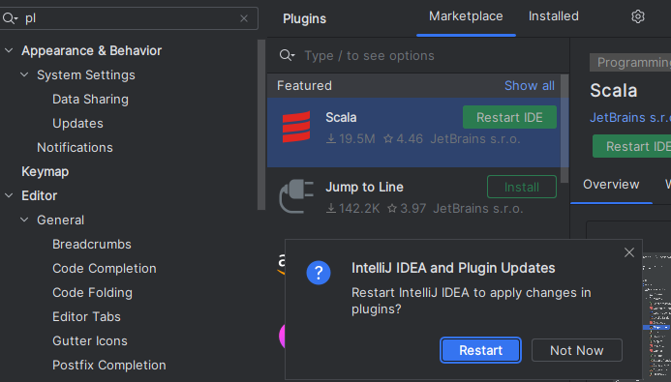This screenshot has width=671, height=382.
Task: Collapse the System Settings tree node
Action: pyautogui.click(x=24, y=74)
